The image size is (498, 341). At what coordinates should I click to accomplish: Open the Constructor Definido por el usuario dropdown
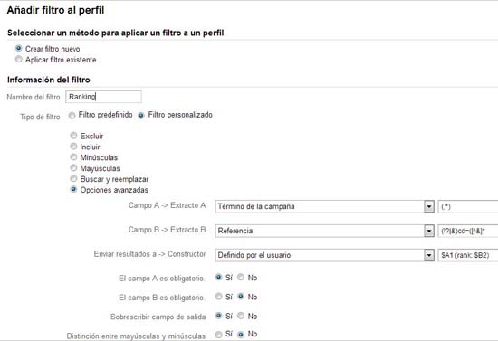tap(429, 255)
